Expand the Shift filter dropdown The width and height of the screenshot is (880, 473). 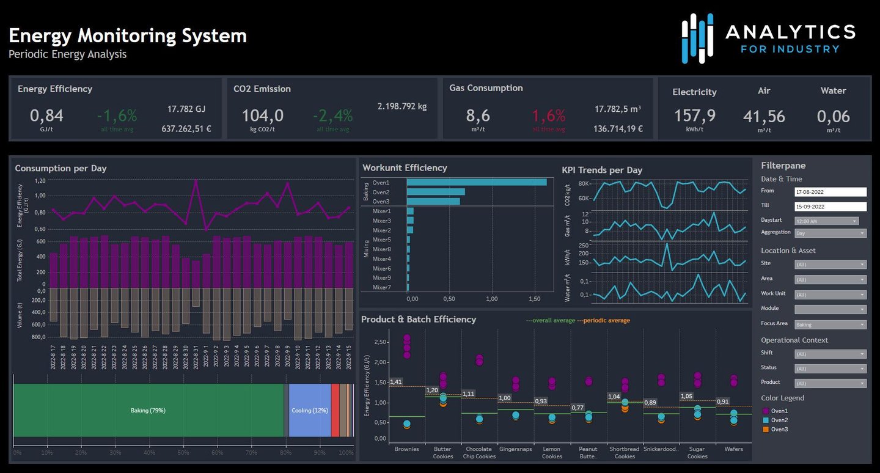click(831, 354)
